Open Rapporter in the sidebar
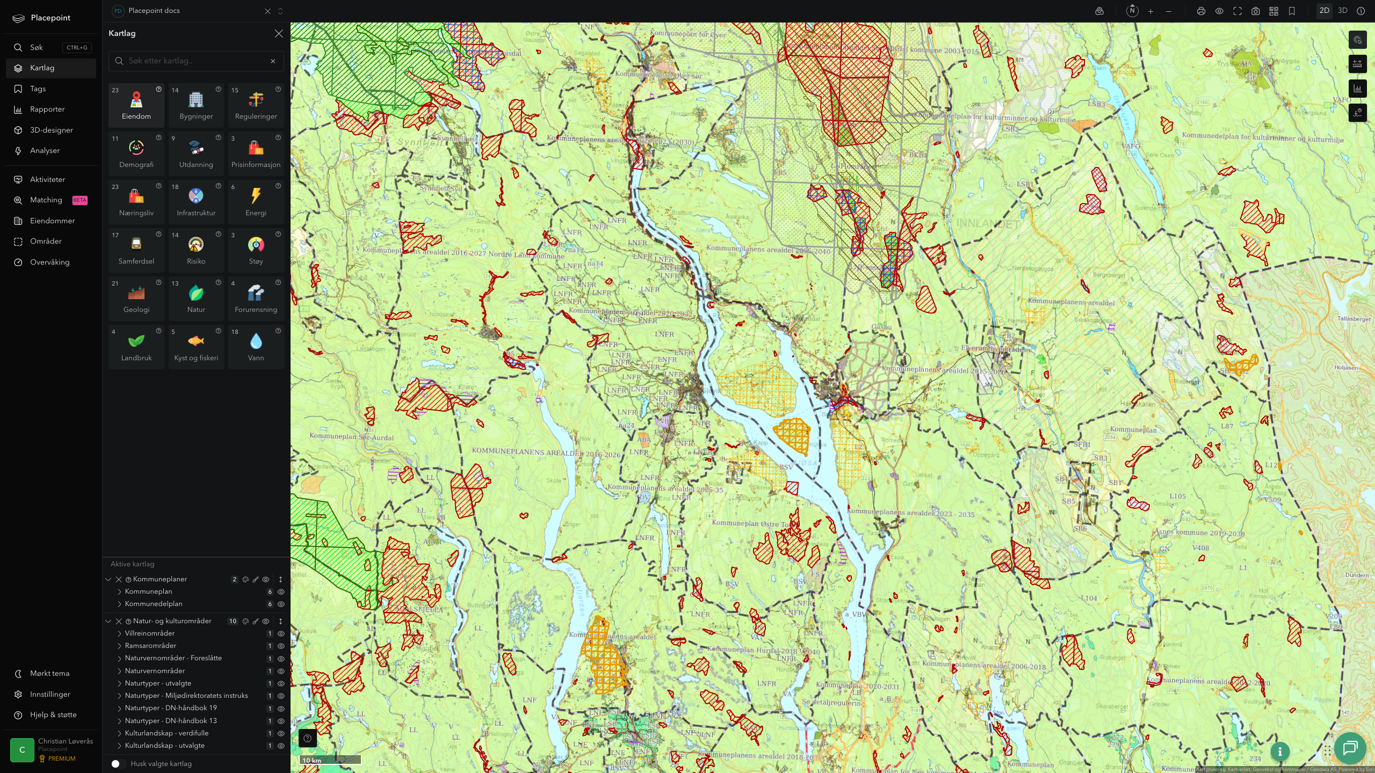This screenshot has width=1375, height=773. [x=51, y=110]
